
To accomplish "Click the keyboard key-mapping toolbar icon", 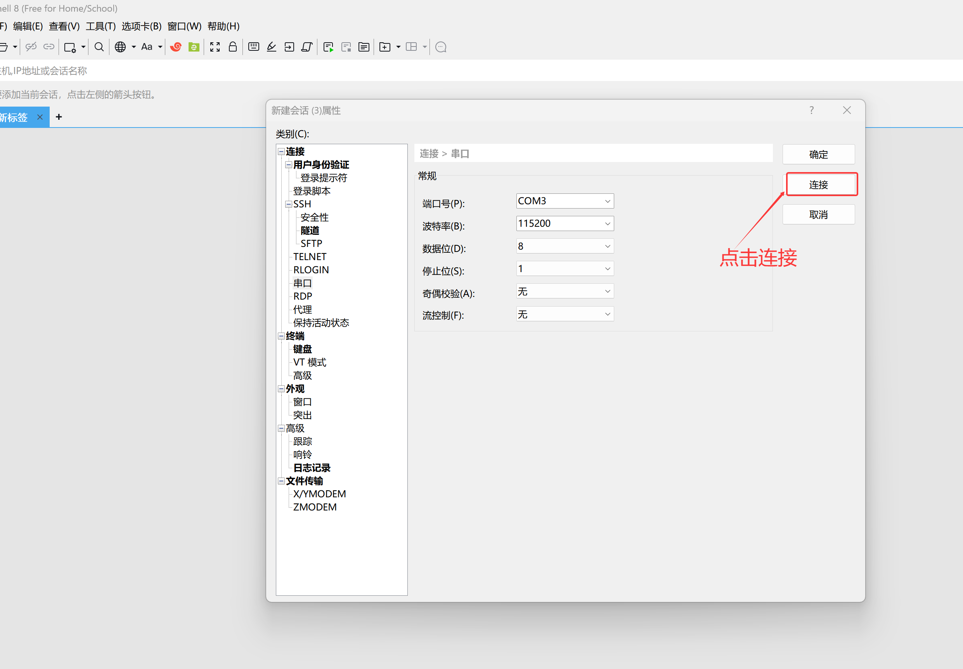I will tap(254, 47).
